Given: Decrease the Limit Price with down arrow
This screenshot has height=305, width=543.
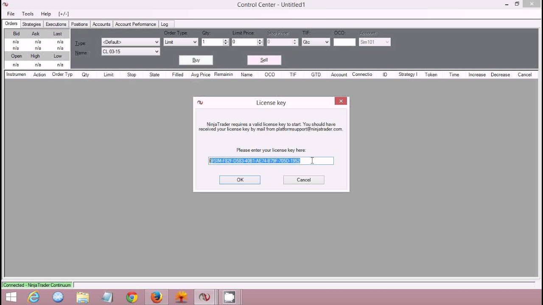Looking at the screenshot, I should tap(260, 44).
